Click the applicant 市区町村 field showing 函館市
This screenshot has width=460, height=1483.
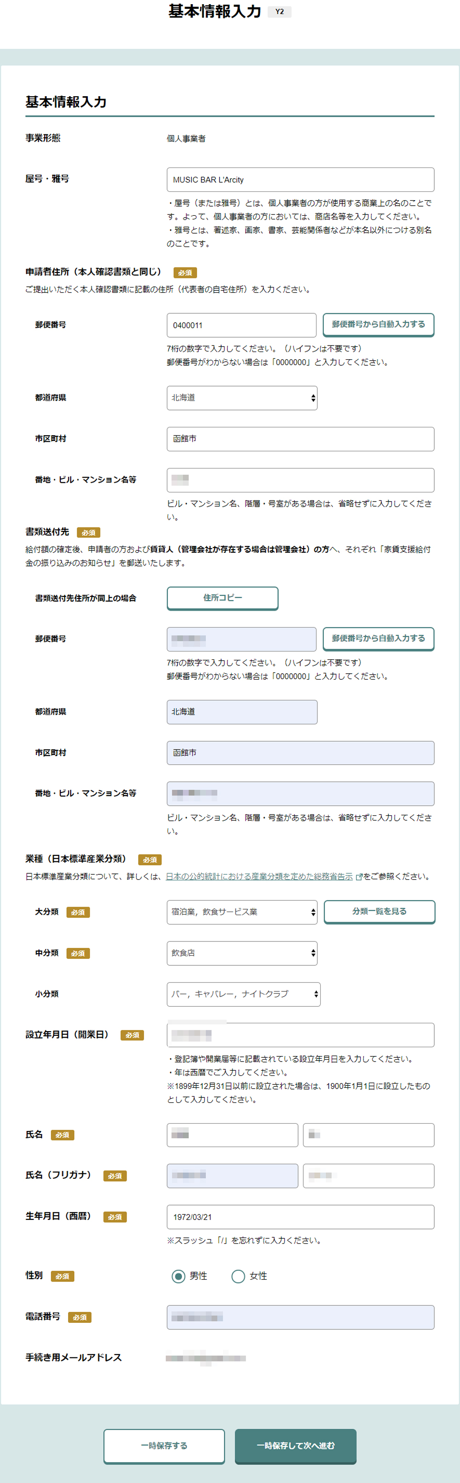300,439
